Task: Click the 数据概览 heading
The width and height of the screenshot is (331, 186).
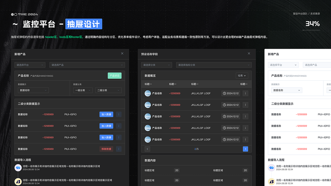Action: (150, 76)
